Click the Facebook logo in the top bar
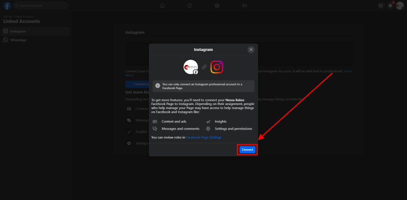The height and width of the screenshot is (200, 407). tap(7, 6)
